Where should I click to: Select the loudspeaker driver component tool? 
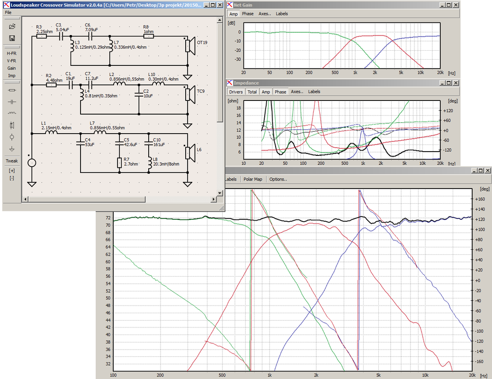[x=12, y=125]
